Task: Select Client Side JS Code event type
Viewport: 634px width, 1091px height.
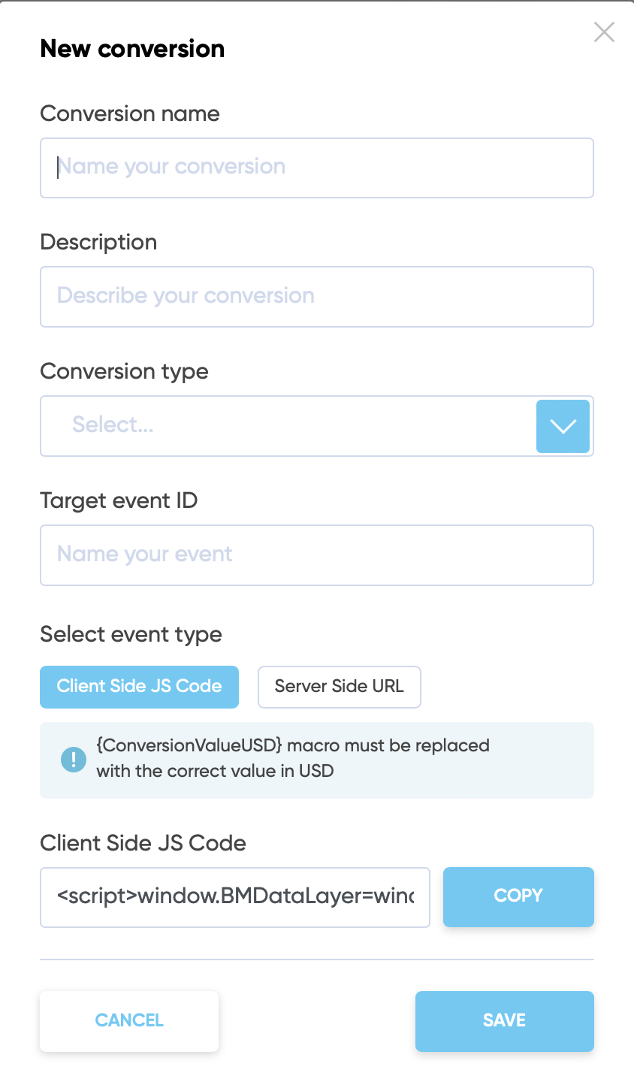Action: [x=139, y=687]
